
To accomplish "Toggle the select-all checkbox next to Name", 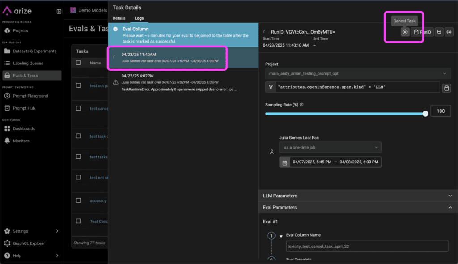I will click(79, 63).
